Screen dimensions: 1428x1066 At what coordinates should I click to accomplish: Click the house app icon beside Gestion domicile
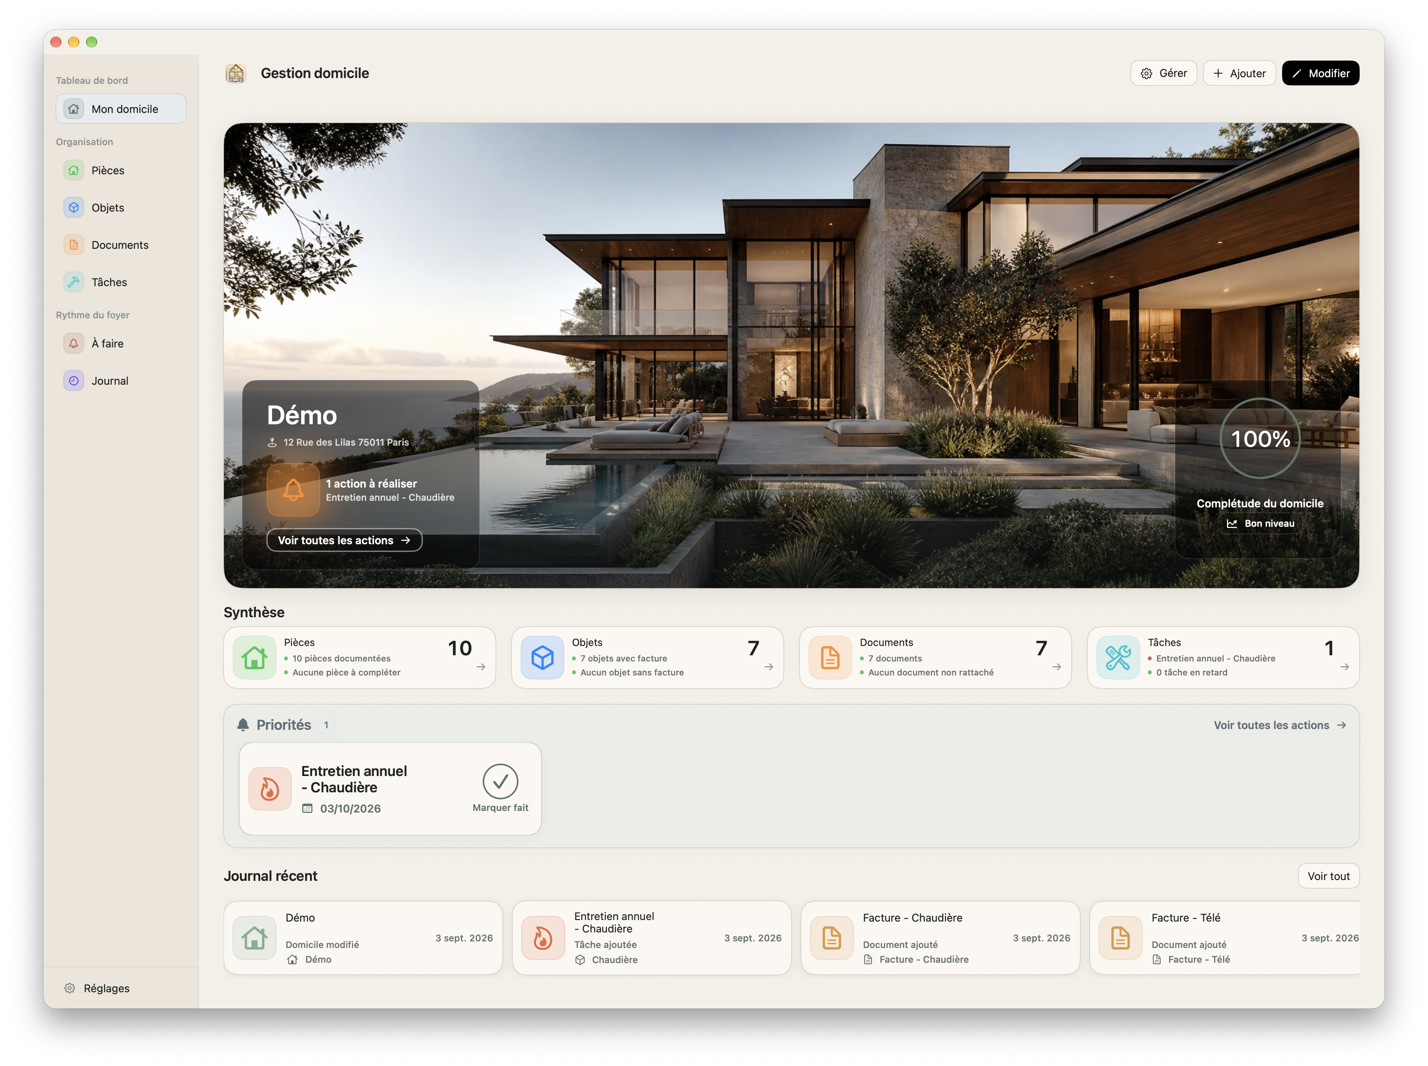coord(236,73)
